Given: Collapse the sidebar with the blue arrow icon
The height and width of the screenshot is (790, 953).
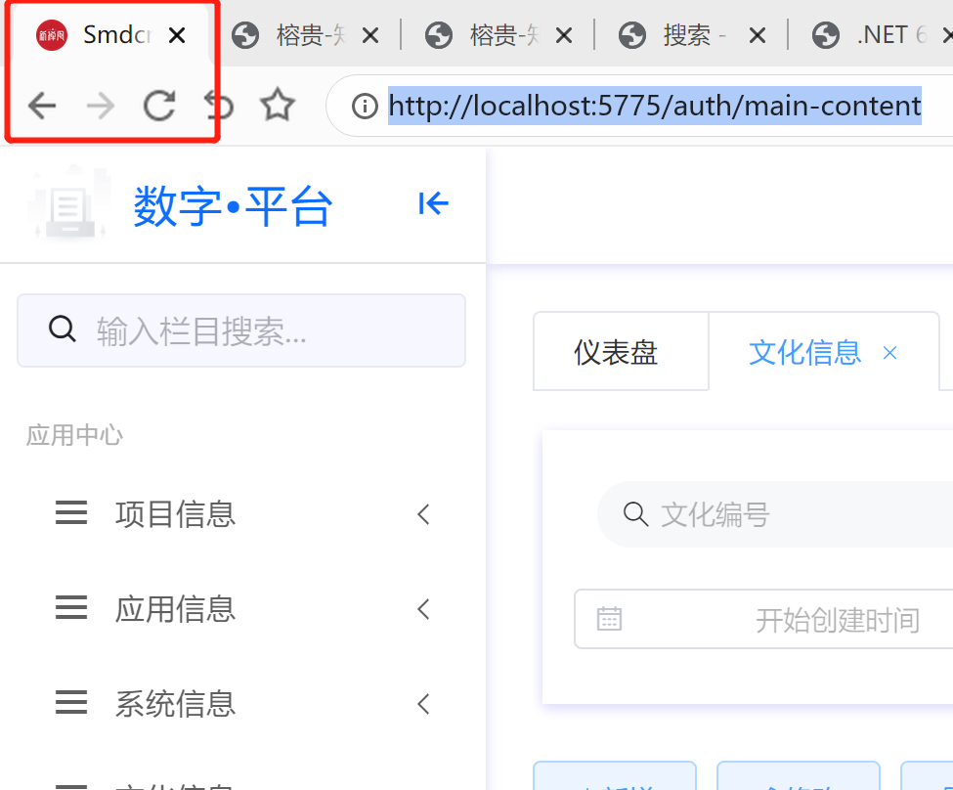Looking at the screenshot, I should pos(433,203).
